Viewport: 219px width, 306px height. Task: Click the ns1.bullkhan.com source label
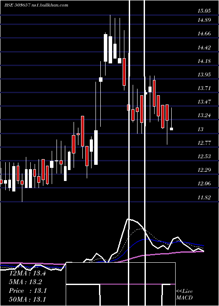click(49, 5)
